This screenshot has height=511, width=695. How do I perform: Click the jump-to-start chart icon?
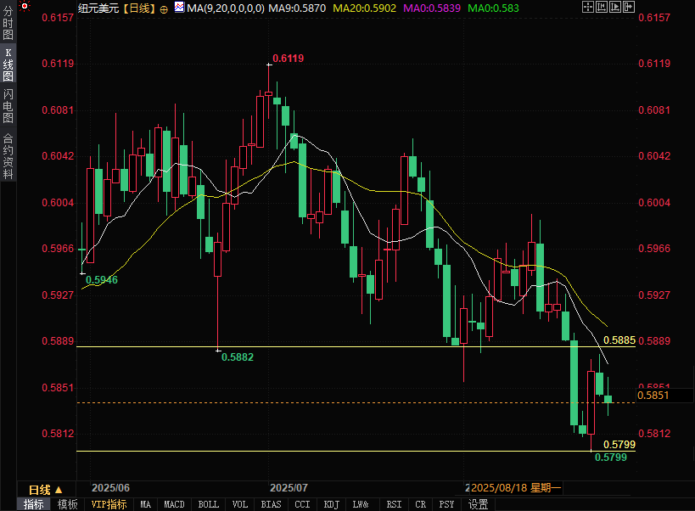[x=602, y=7]
